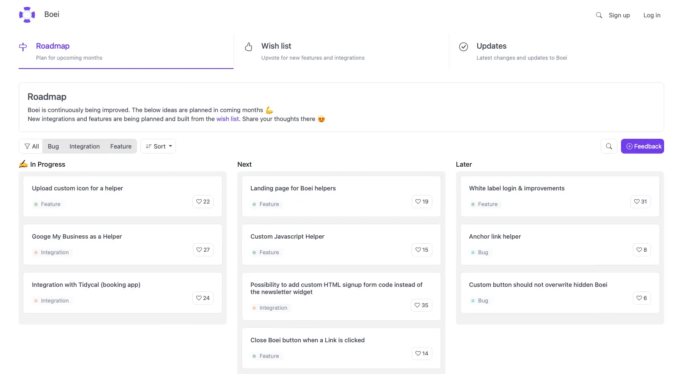Click the Log in link
The width and height of the screenshot is (684, 374).
click(x=652, y=15)
